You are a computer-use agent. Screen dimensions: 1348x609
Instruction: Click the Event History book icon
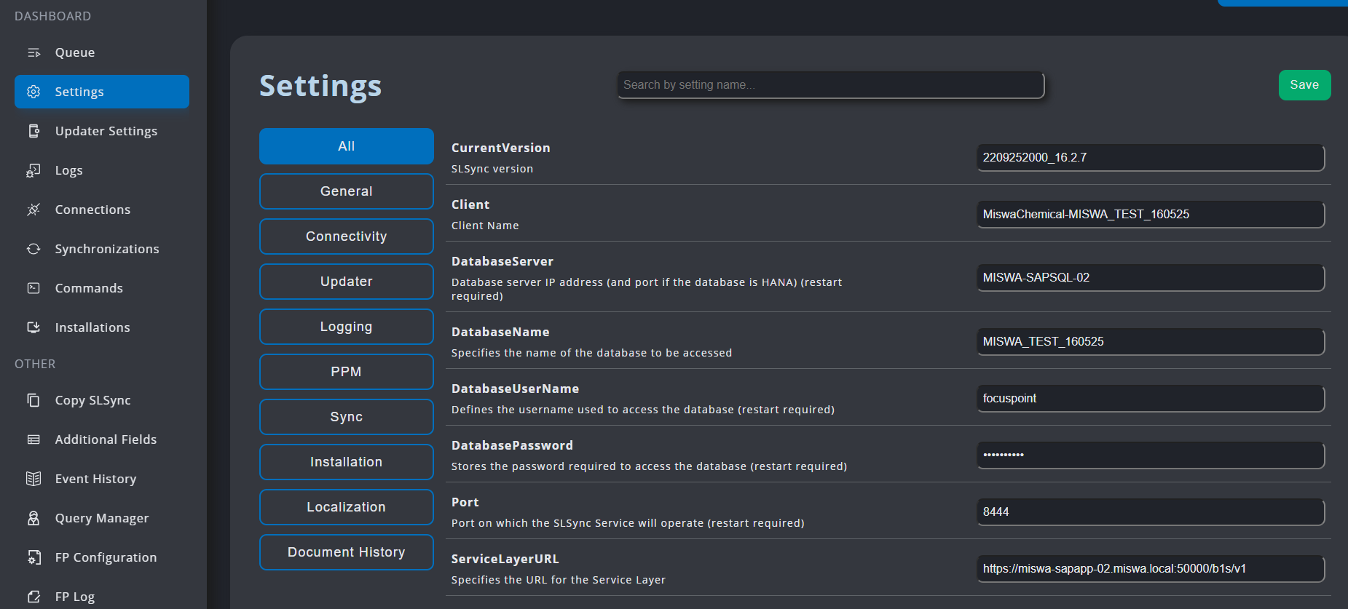click(x=33, y=479)
